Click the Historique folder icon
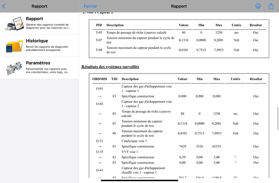Screen dimensions: 279x183 pyautogui.click(x=14, y=46)
